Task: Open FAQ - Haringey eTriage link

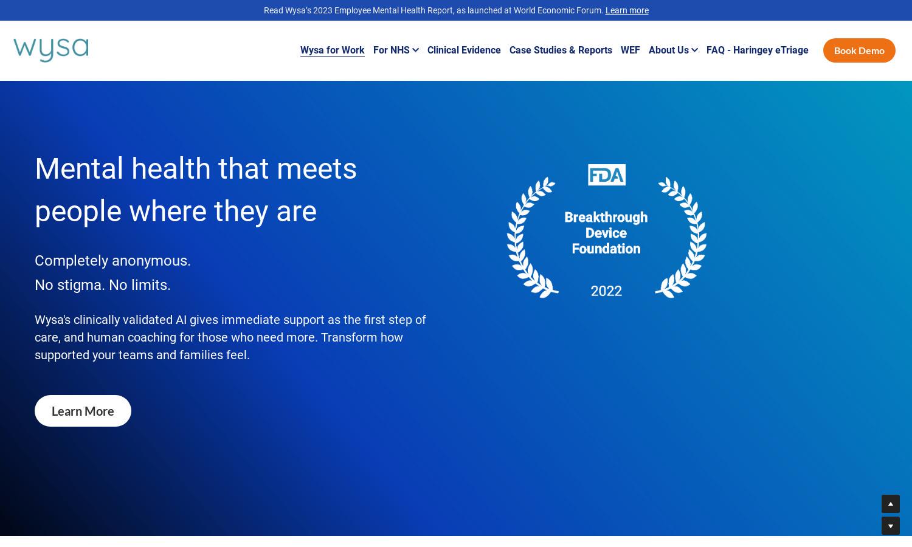Action: coord(757,50)
